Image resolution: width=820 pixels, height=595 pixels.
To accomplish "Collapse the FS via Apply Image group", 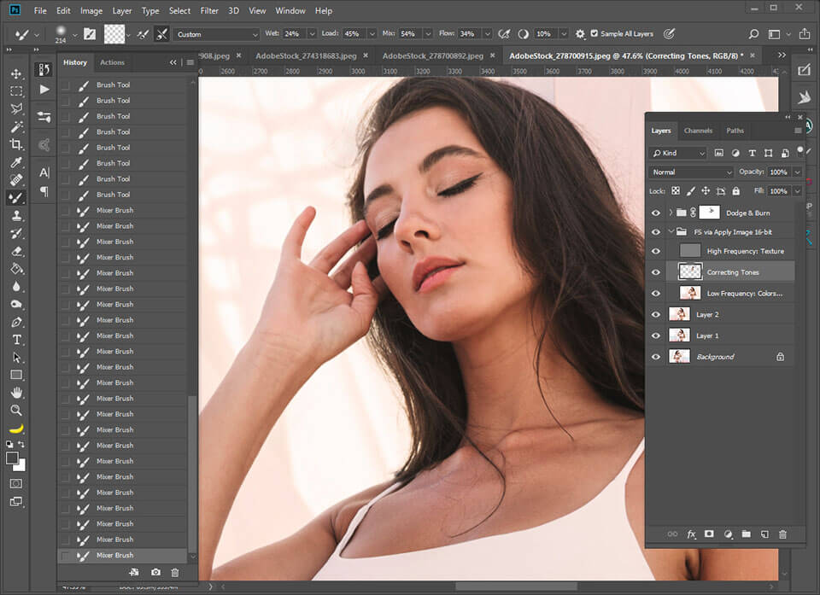I will tap(671, 231).
